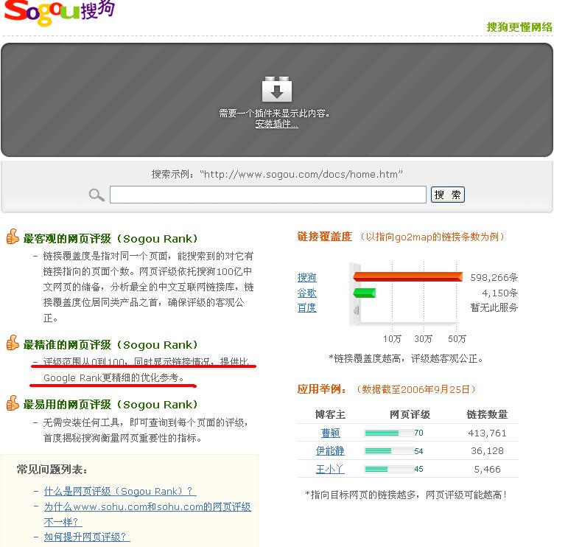This screenshot has height=547, width=568.
Task: Open blogger 曹颖 link
Action: pyautogui.click(x=331, y=433)
